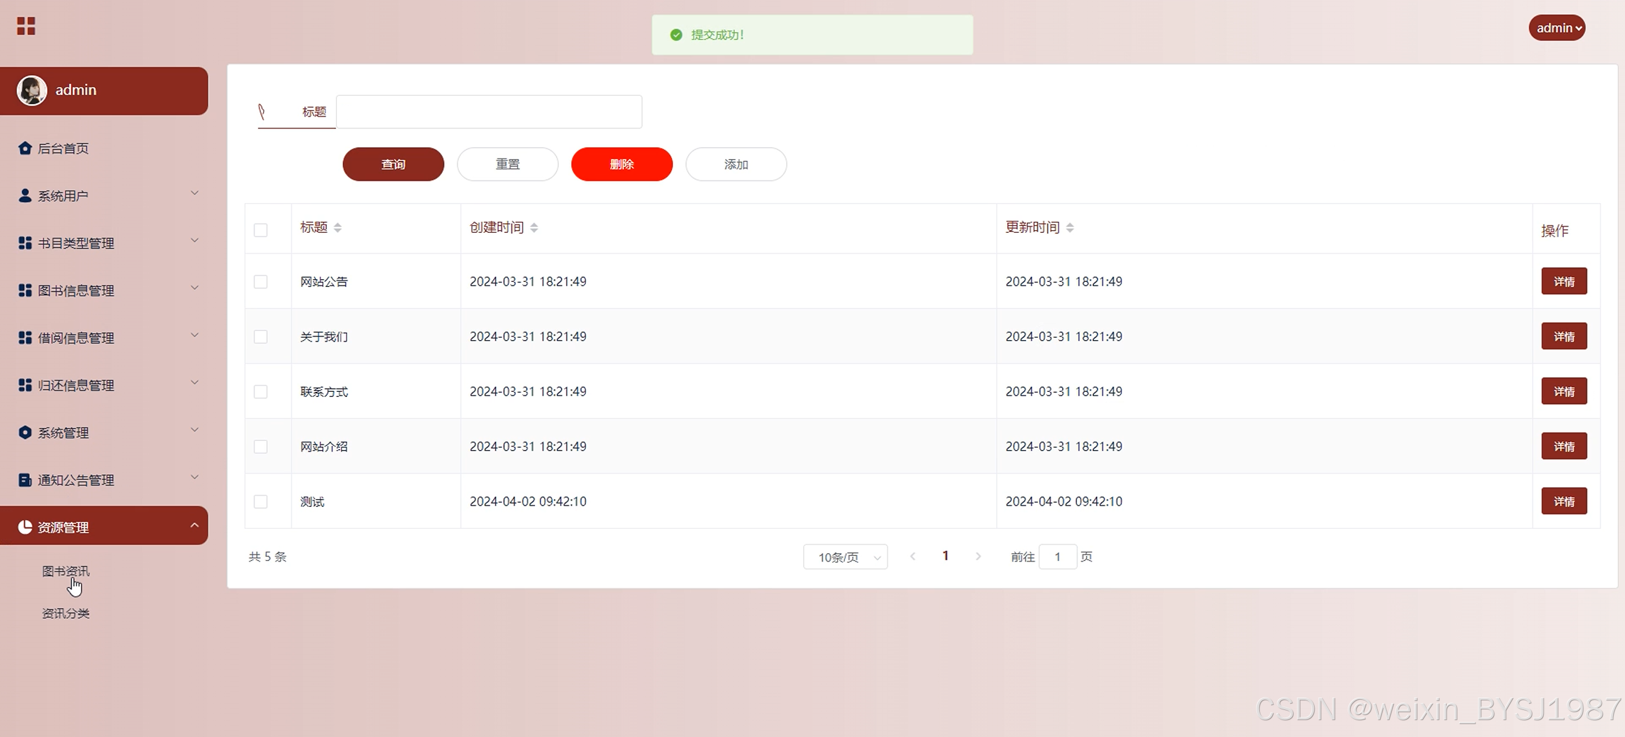The width and height of the screenshot is (1625, 737).
Task: Go to previous page arrow
Action: point(912,556)
